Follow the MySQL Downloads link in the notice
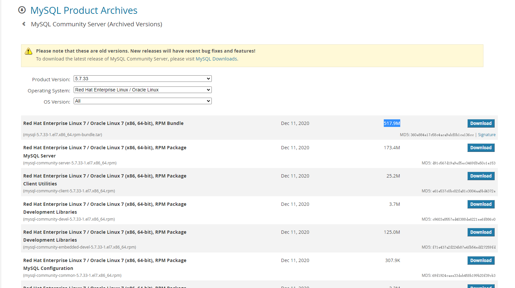This screenshot has height=288, width=515. coord(216,59)
